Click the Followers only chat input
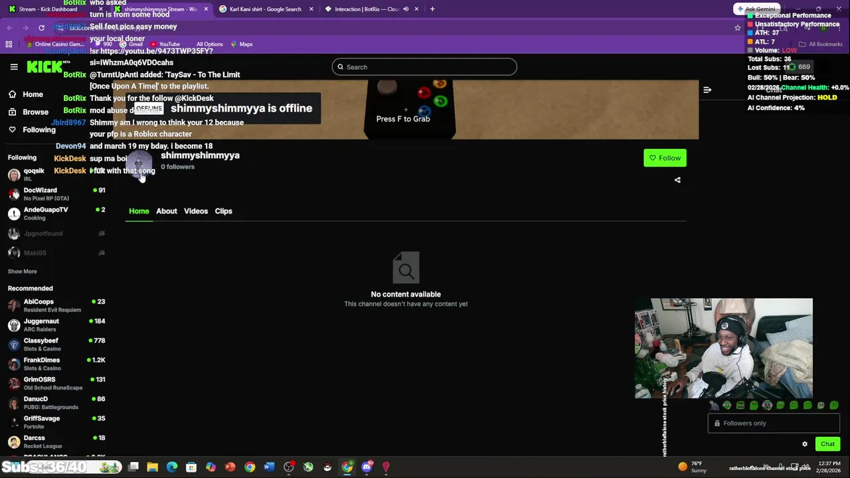Viewport: 850px width, 478px height. coord(774,424)
